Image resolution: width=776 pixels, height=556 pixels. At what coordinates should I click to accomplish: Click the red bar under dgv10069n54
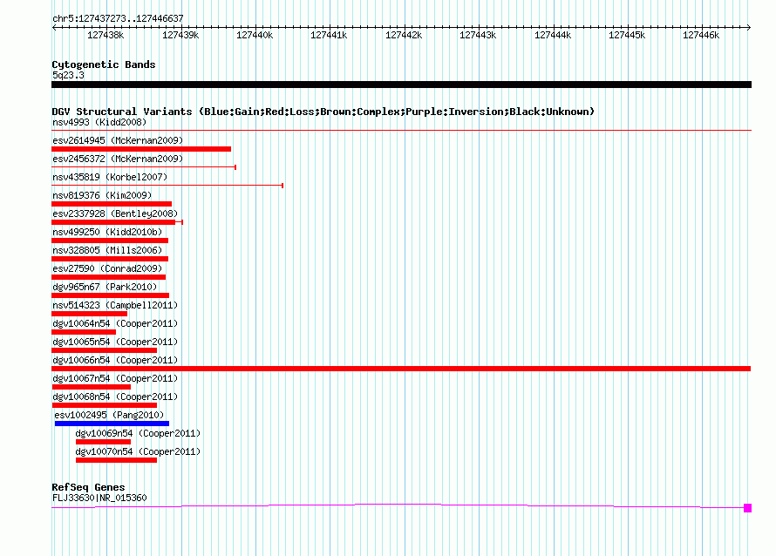click(x=104, y=442)
